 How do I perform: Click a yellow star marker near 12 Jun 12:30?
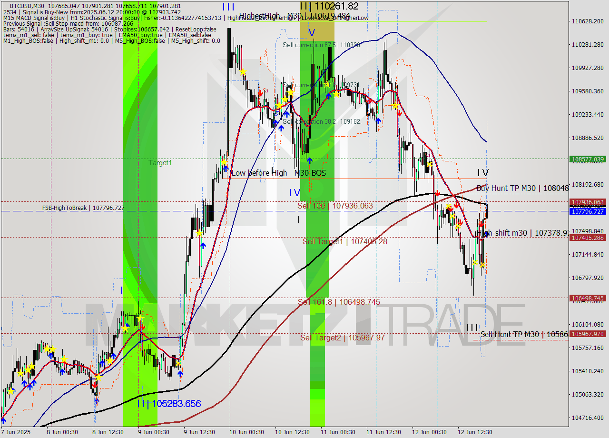476,262
